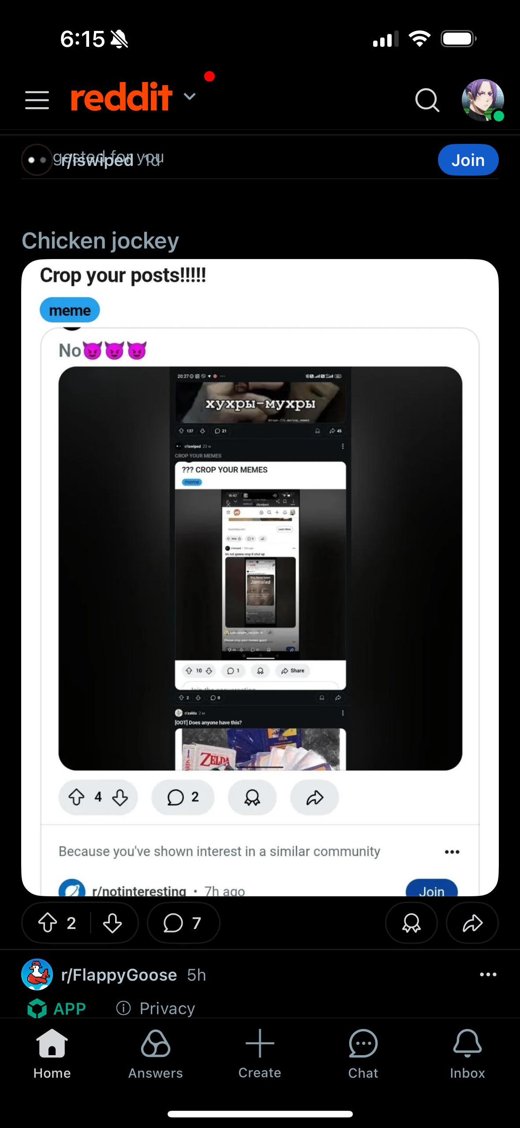520x1128 pixels.
Task: Downvote the Chicken jockey post
Action: pos(112,923)
